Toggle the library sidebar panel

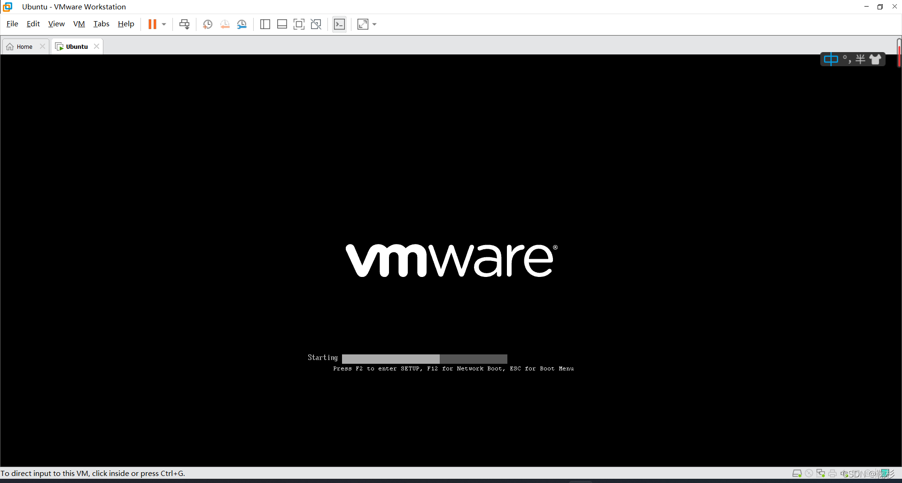tap(265, 24)
